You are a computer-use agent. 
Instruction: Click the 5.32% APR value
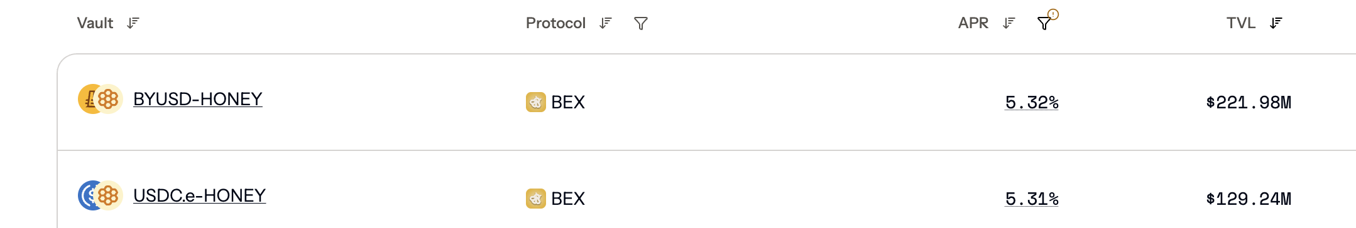(1032, 102)
